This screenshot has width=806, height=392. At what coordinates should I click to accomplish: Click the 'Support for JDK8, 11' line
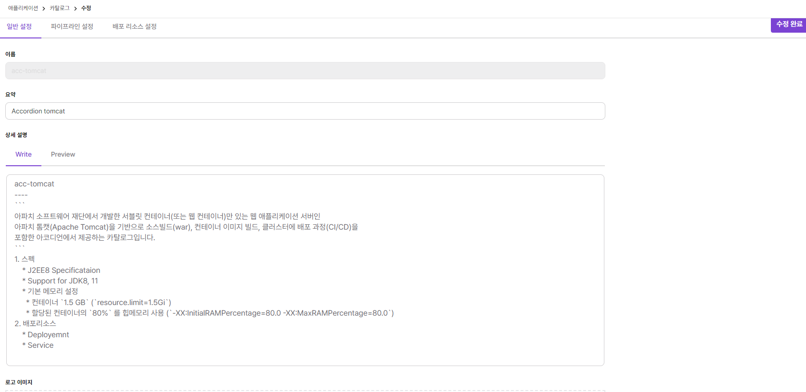pos(60,281)
